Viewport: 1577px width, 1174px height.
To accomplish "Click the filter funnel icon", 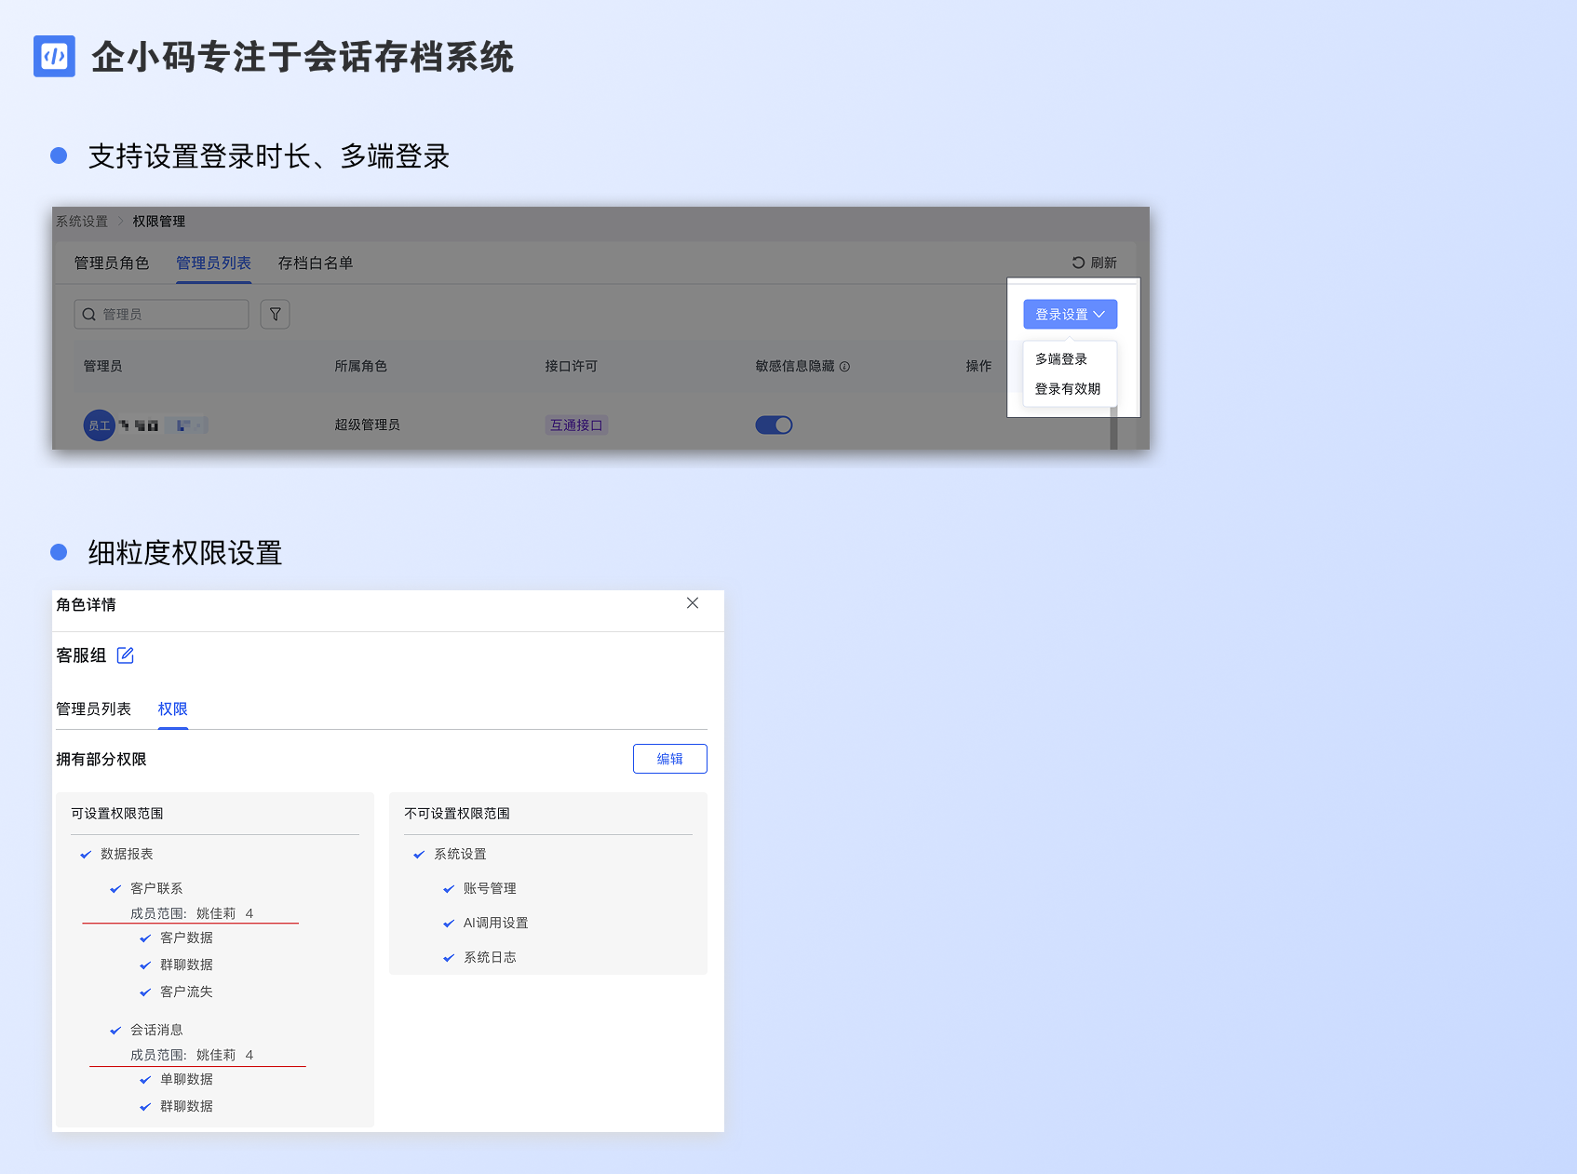I will point(275,315).
